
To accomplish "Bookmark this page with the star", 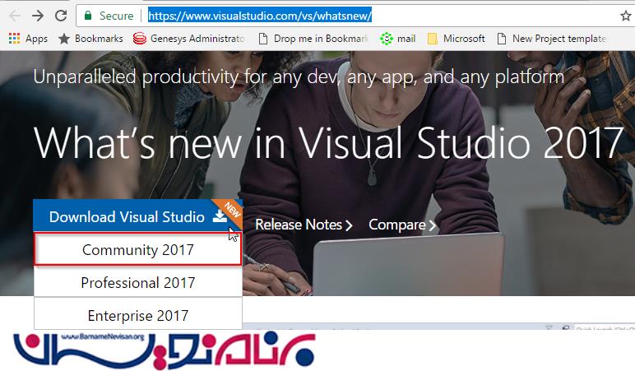I will (x=626, y=16).
